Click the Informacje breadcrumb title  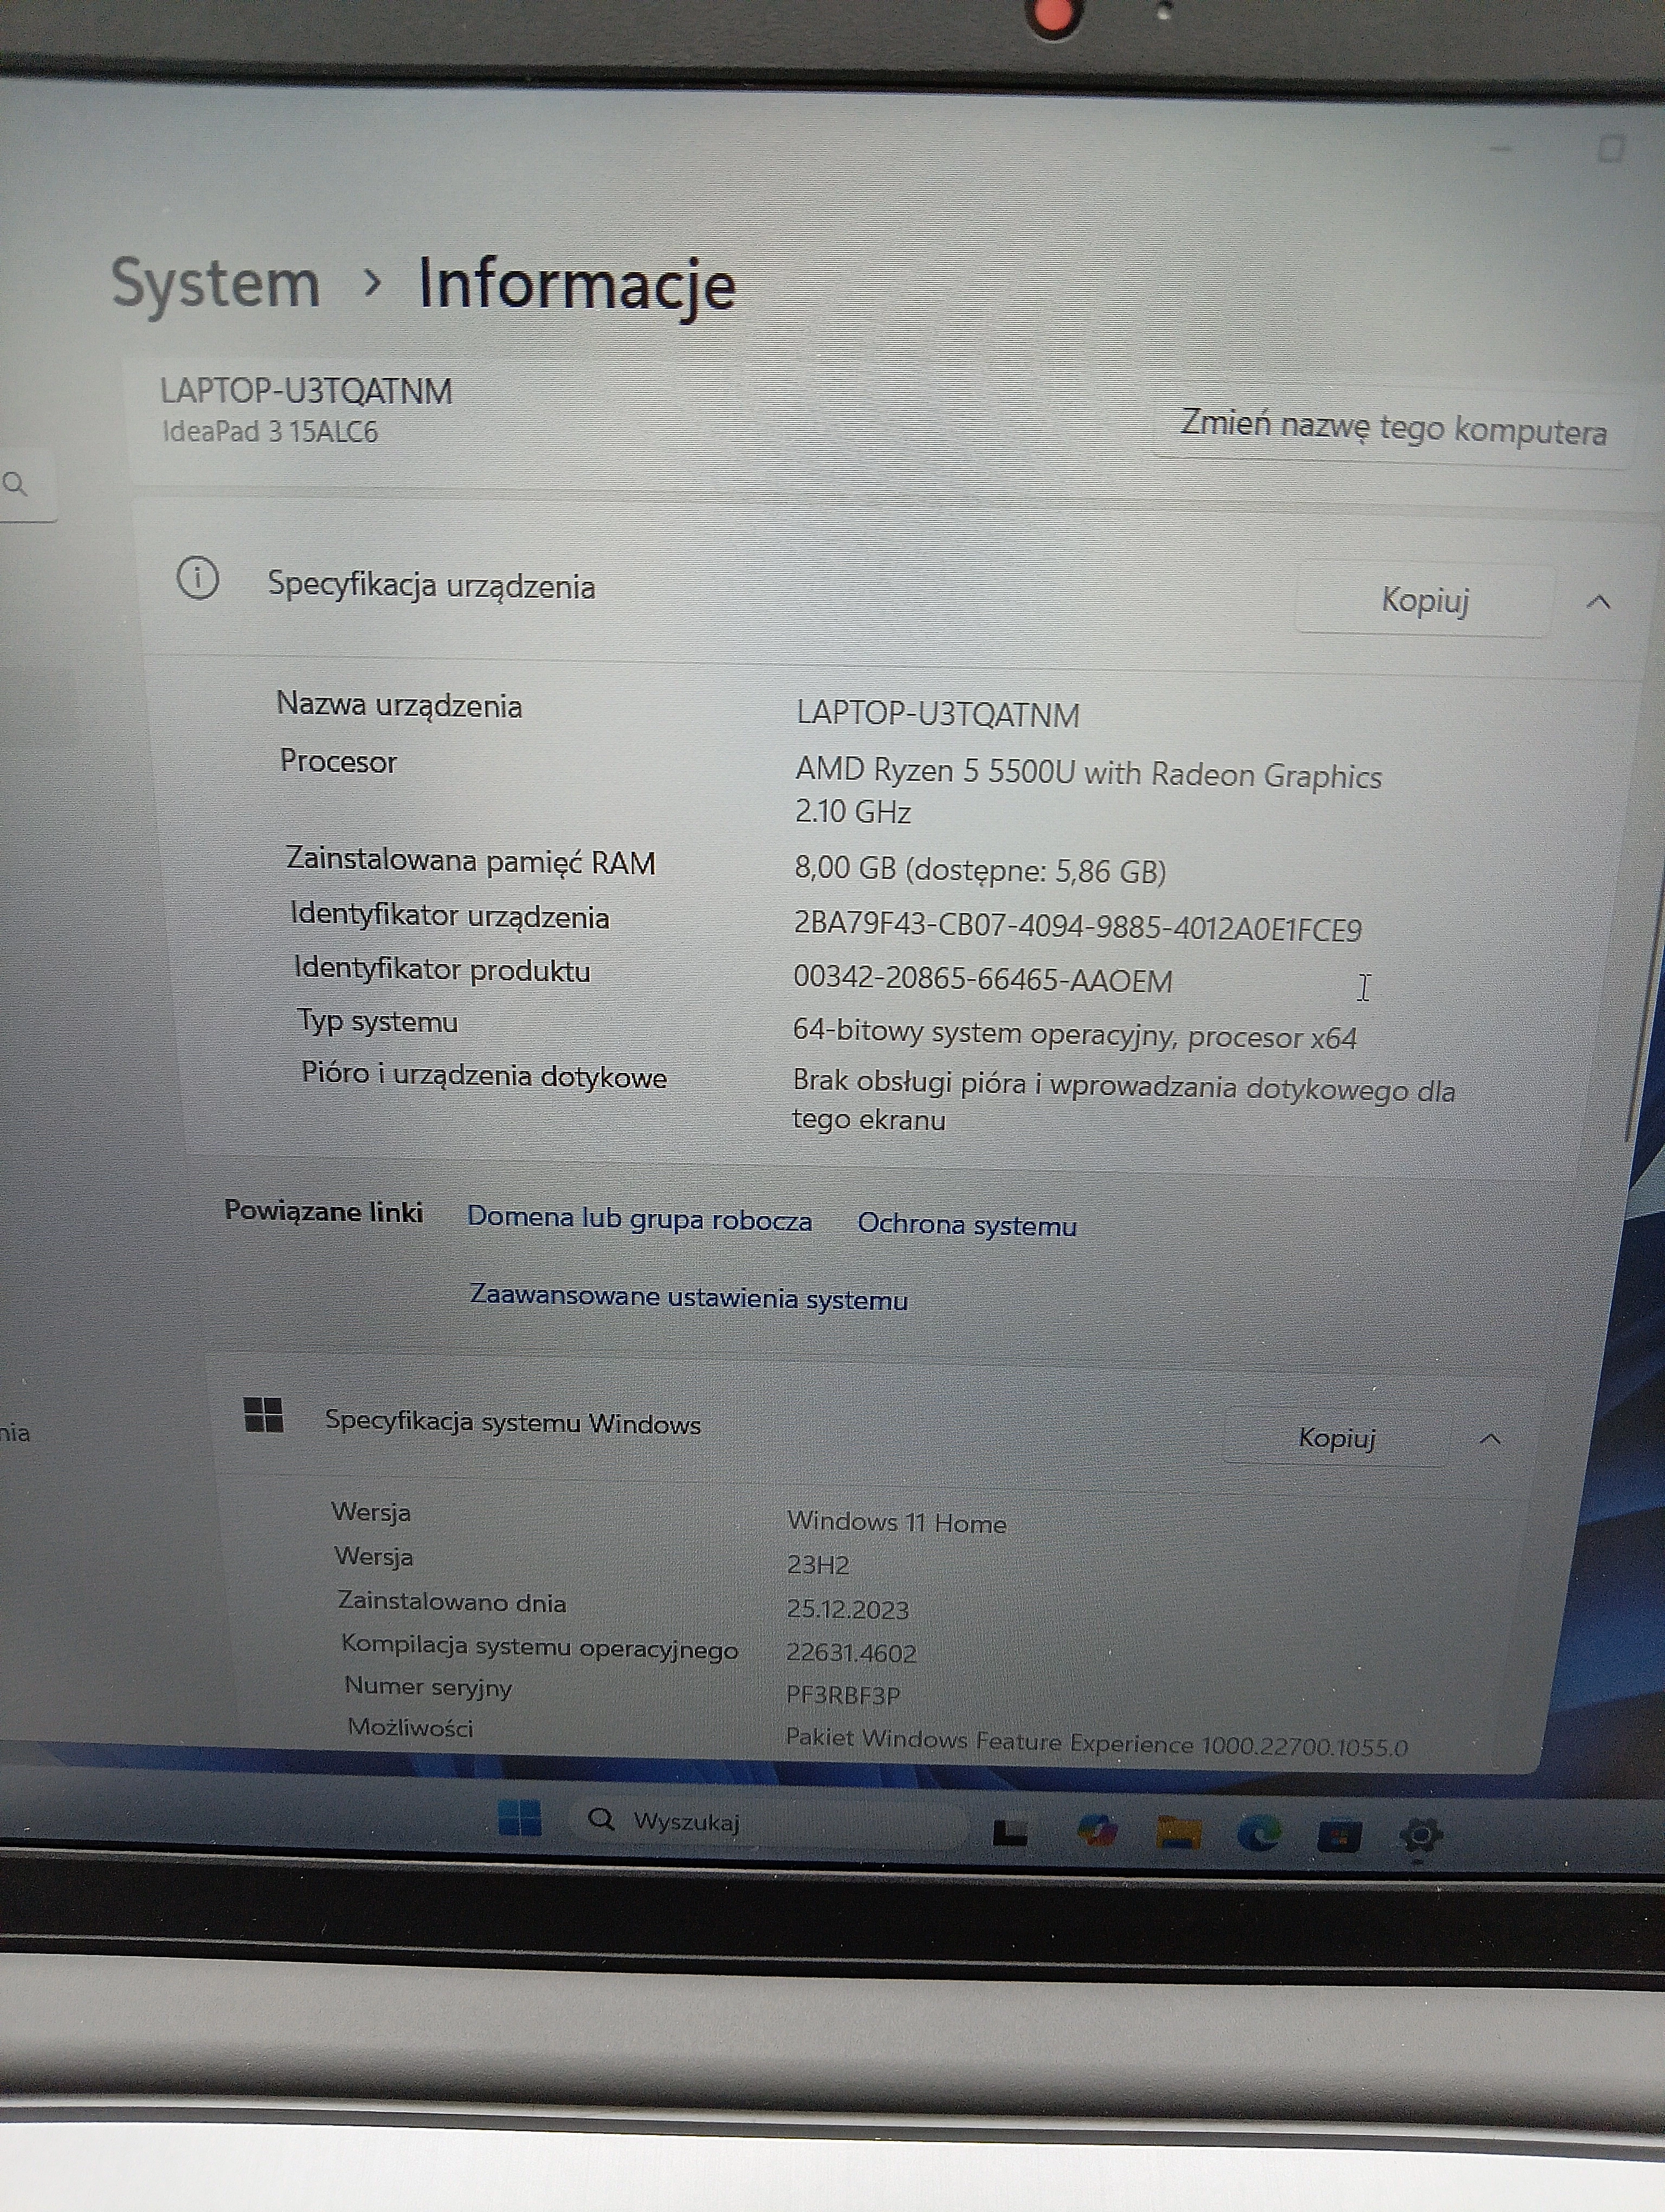coord(577,286)
